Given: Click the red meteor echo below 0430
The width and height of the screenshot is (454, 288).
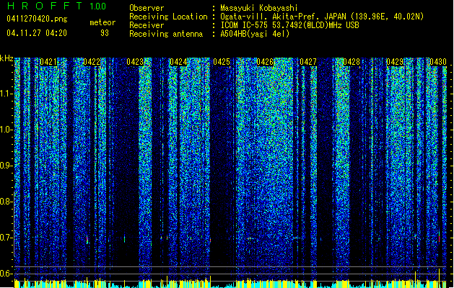Looking at the screenshot, I should tap(440, 238).
